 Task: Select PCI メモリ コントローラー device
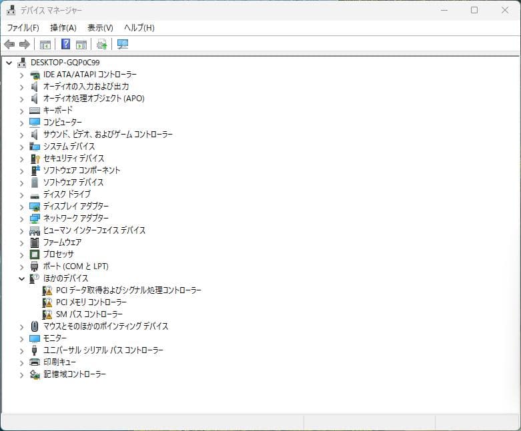point(91,302)
